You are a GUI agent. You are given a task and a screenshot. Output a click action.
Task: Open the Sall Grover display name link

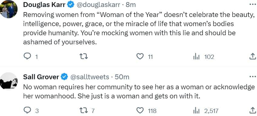[41, 77]
